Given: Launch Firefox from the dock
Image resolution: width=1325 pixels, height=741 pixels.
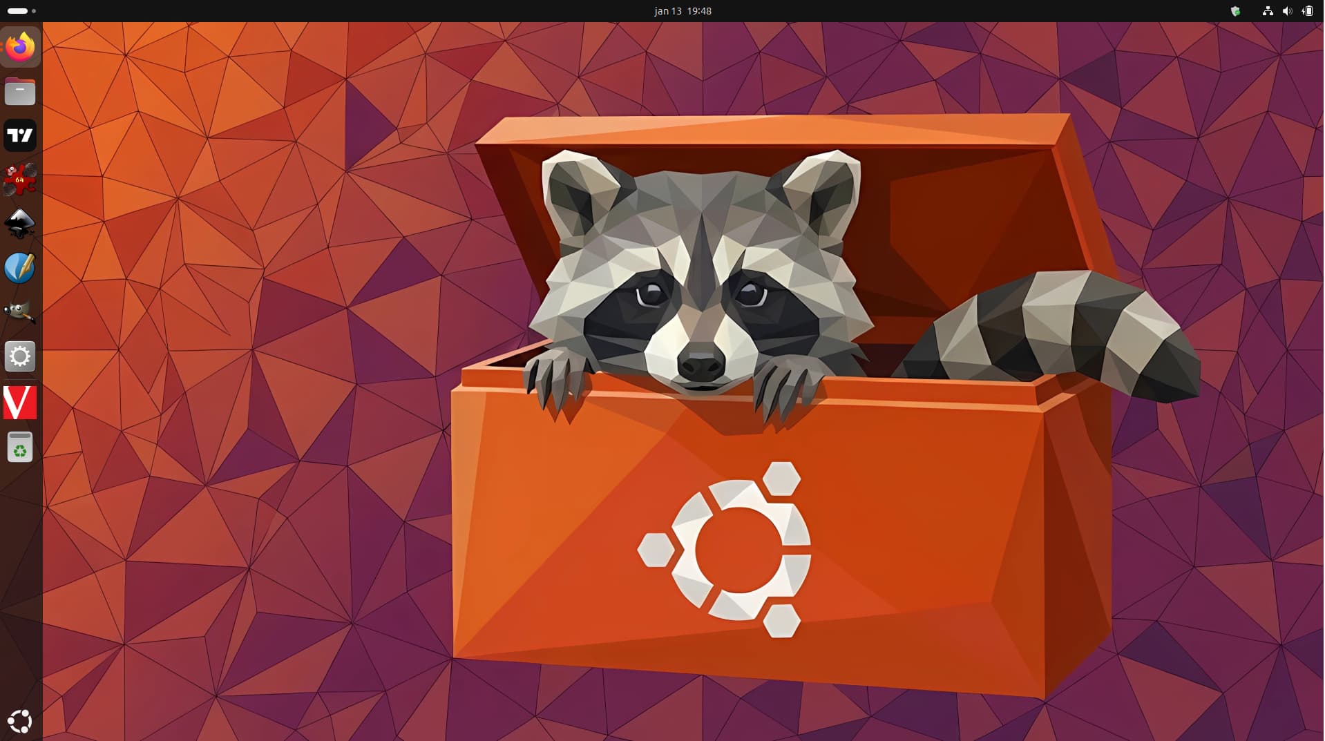Looking at the screenshot, I should pyautogui.click(x=20, y=47).
